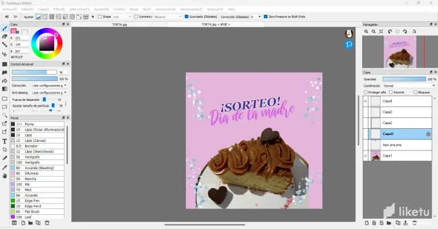Open the Capa menu
438x229 pixels.
point(43,9)
